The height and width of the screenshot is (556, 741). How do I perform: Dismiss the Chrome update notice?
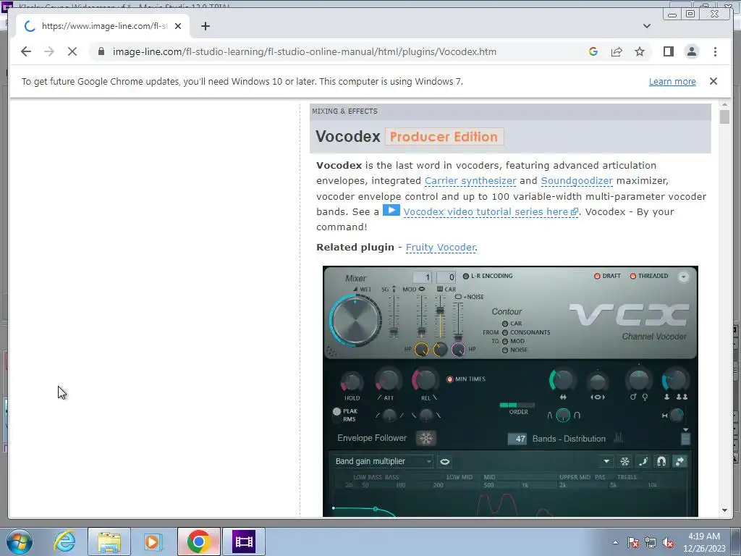tap(713, 81)
